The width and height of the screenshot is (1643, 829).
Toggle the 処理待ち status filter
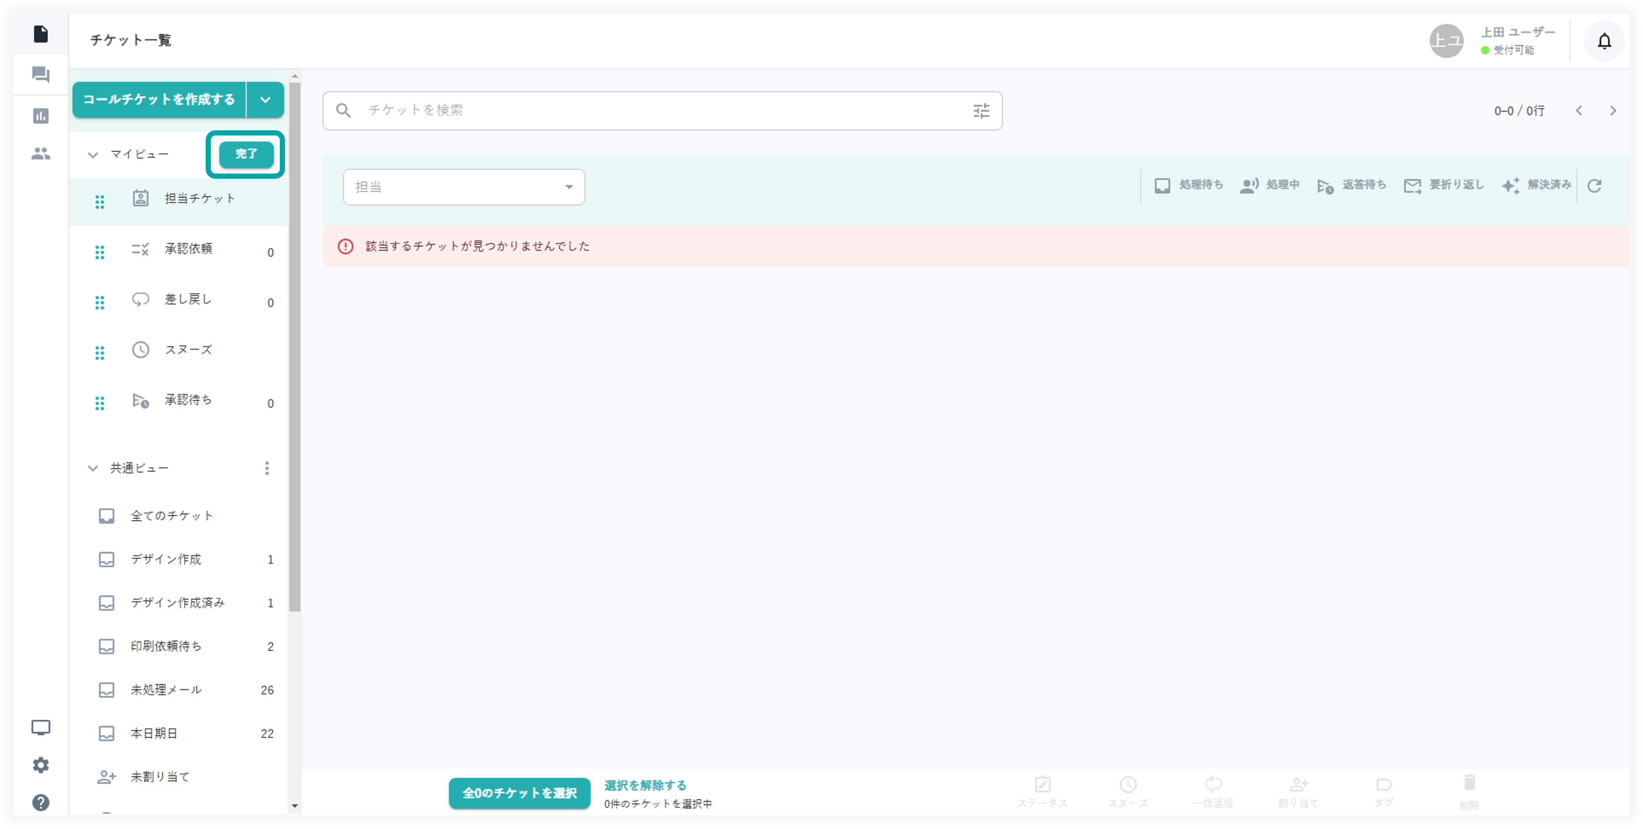1188,185
